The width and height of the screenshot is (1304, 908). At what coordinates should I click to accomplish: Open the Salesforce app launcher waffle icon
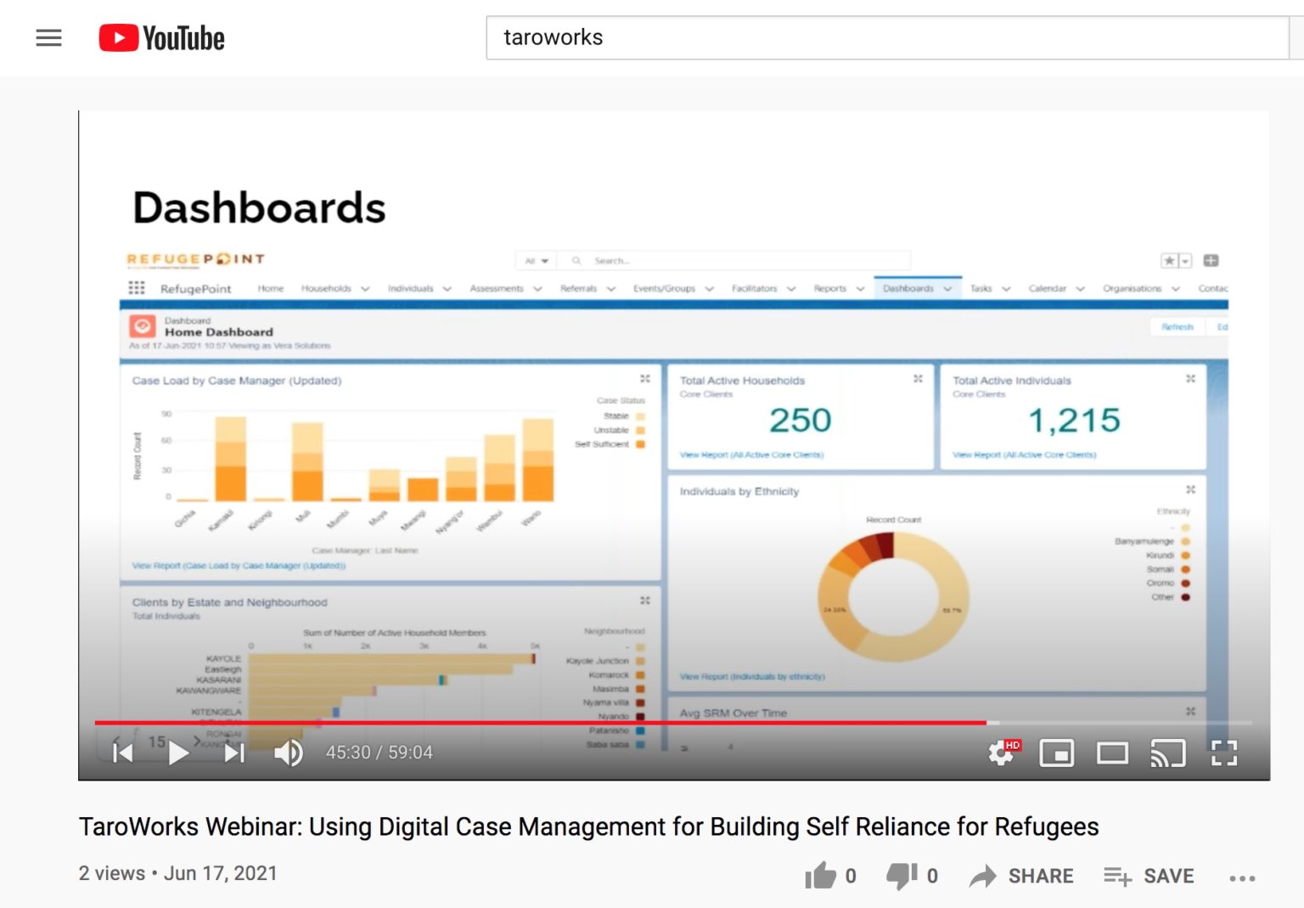[136, 288]
